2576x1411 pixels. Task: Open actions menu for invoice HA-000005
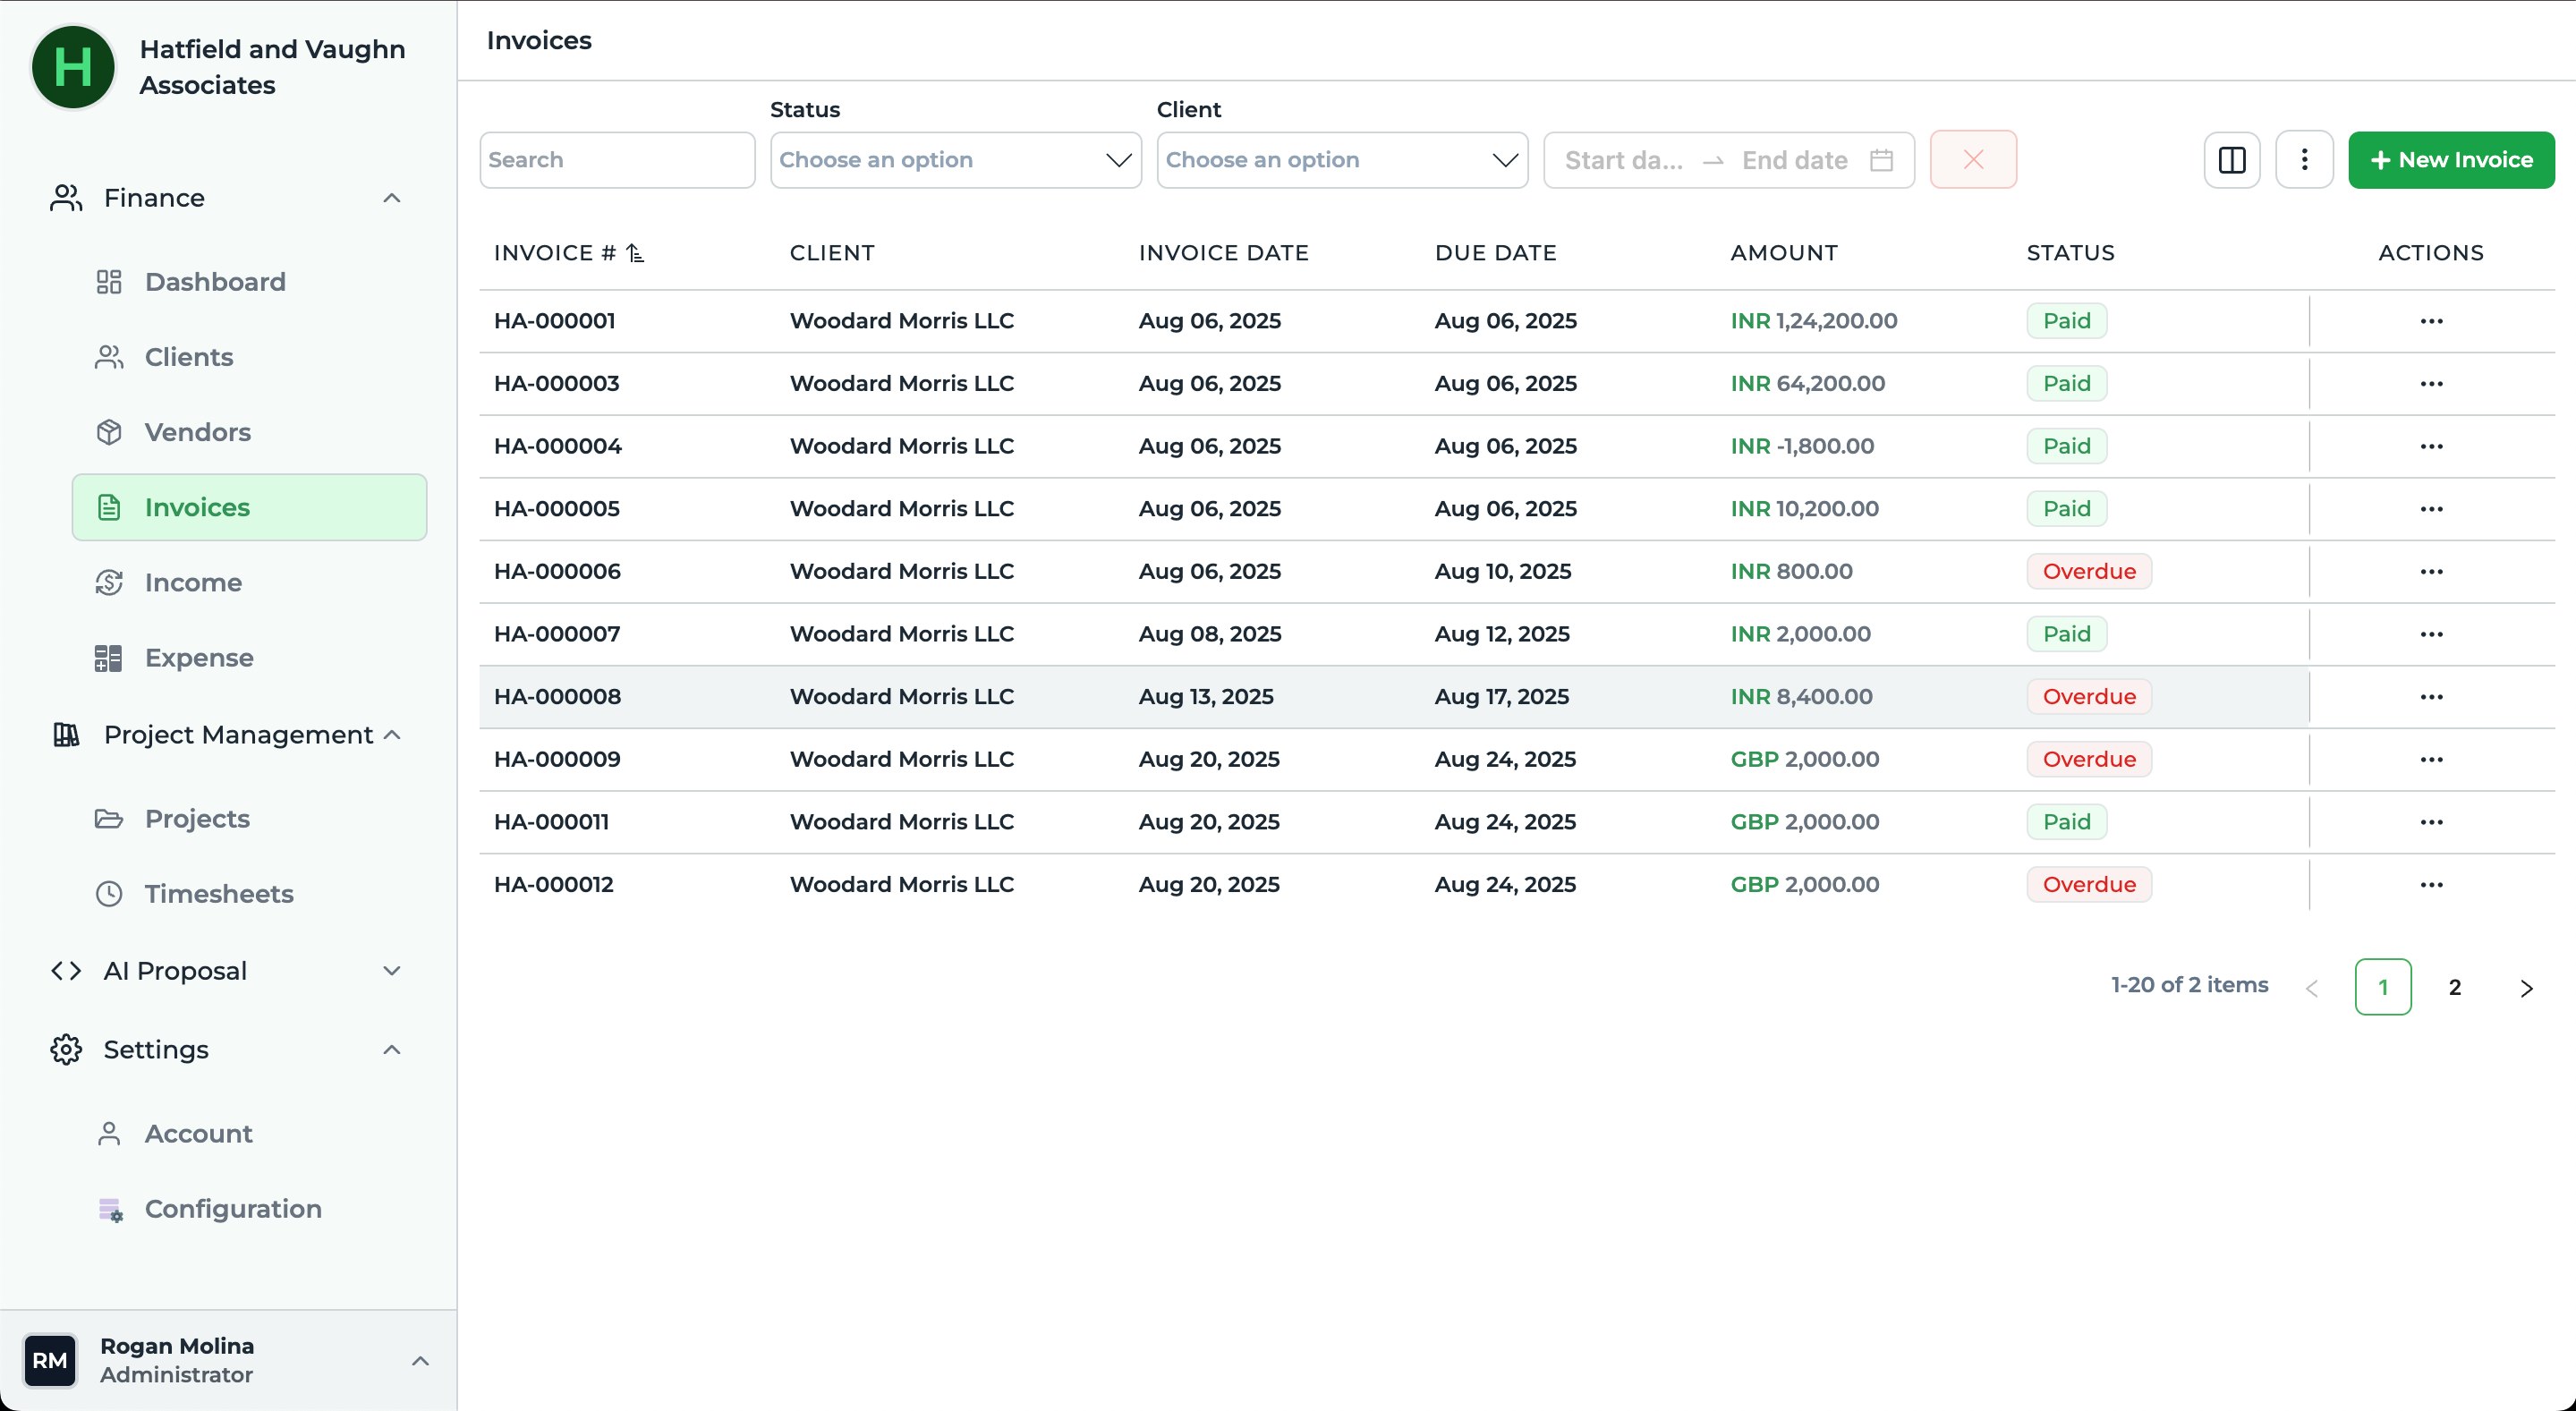2431,509
